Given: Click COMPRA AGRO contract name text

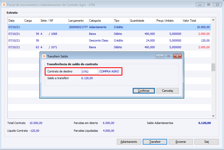Looking at the screenshot, I should click(x=109, y=71).
